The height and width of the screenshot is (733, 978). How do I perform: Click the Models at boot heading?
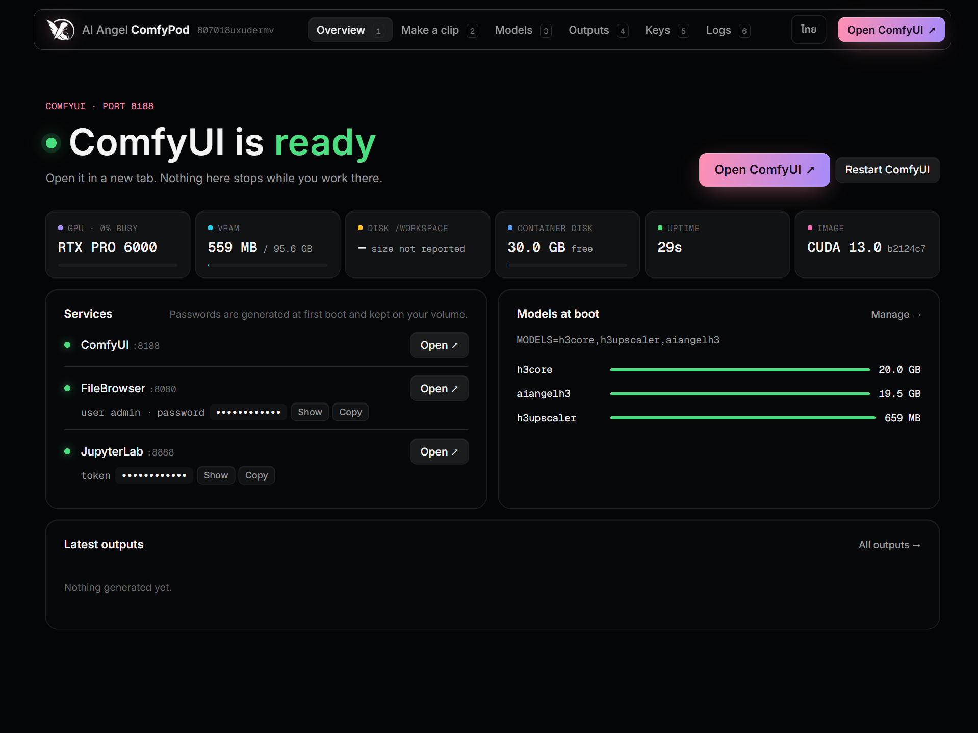(558, 314)
